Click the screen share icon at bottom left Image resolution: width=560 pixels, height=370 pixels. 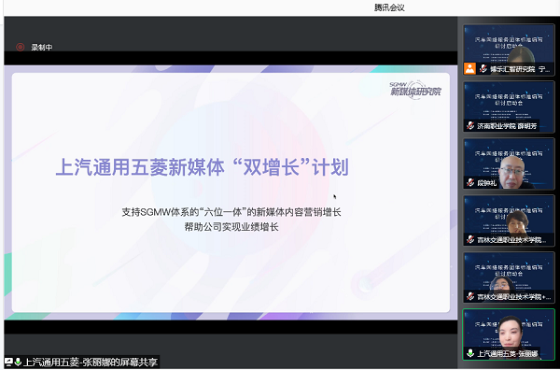tap(8, 362)
